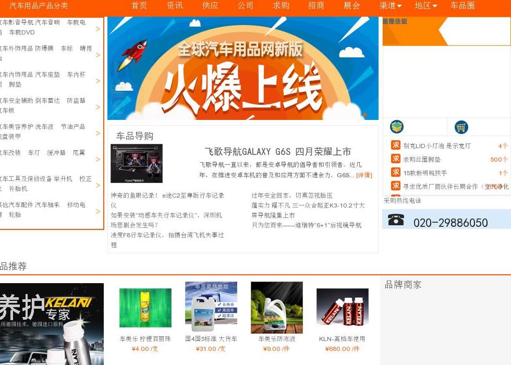Viewport: 511px width, 365px height.
Task: Click the 品牌商家 section heading
Action: (x=403, y=285)
